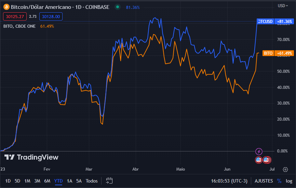Select the YTD time range
The height and width of the screenshot is (188, 296).
click(x=58, y=181)
